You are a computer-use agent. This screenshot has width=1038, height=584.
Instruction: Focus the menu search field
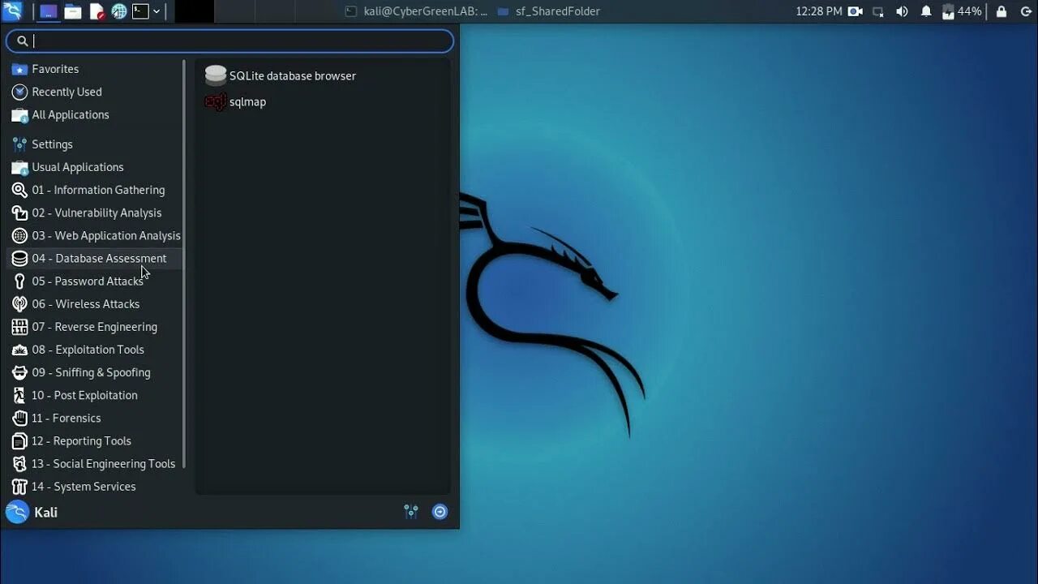229,41
